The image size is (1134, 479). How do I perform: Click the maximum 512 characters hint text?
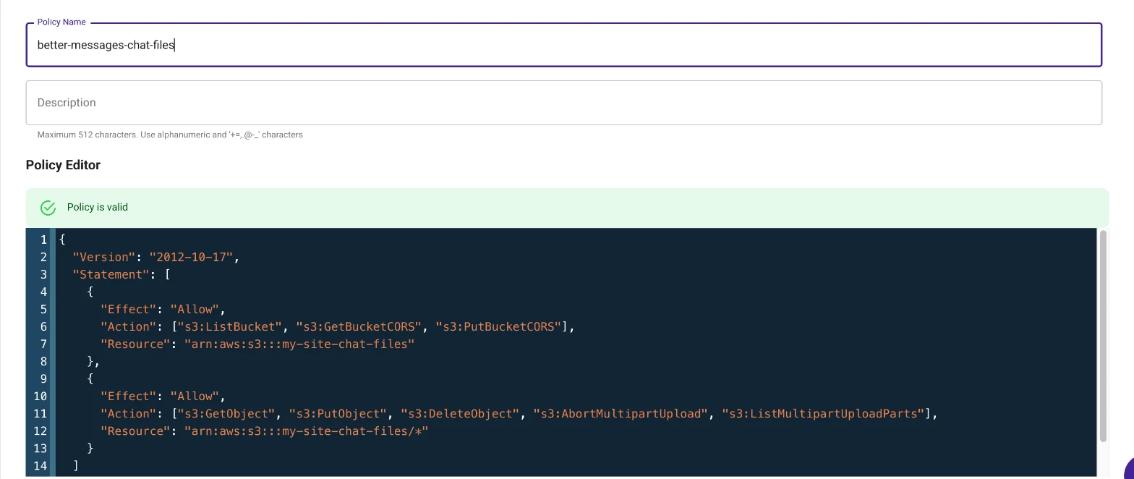coord(170,135)
